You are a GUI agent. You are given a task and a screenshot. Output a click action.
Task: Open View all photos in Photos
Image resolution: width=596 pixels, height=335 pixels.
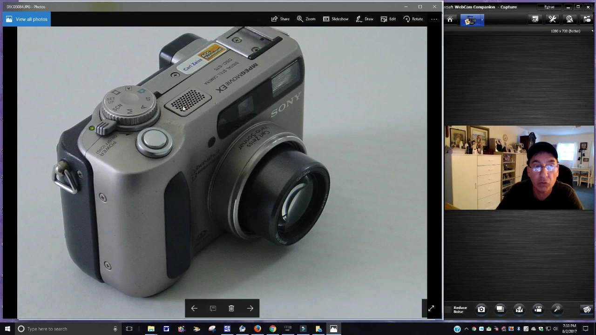point(27,19)
